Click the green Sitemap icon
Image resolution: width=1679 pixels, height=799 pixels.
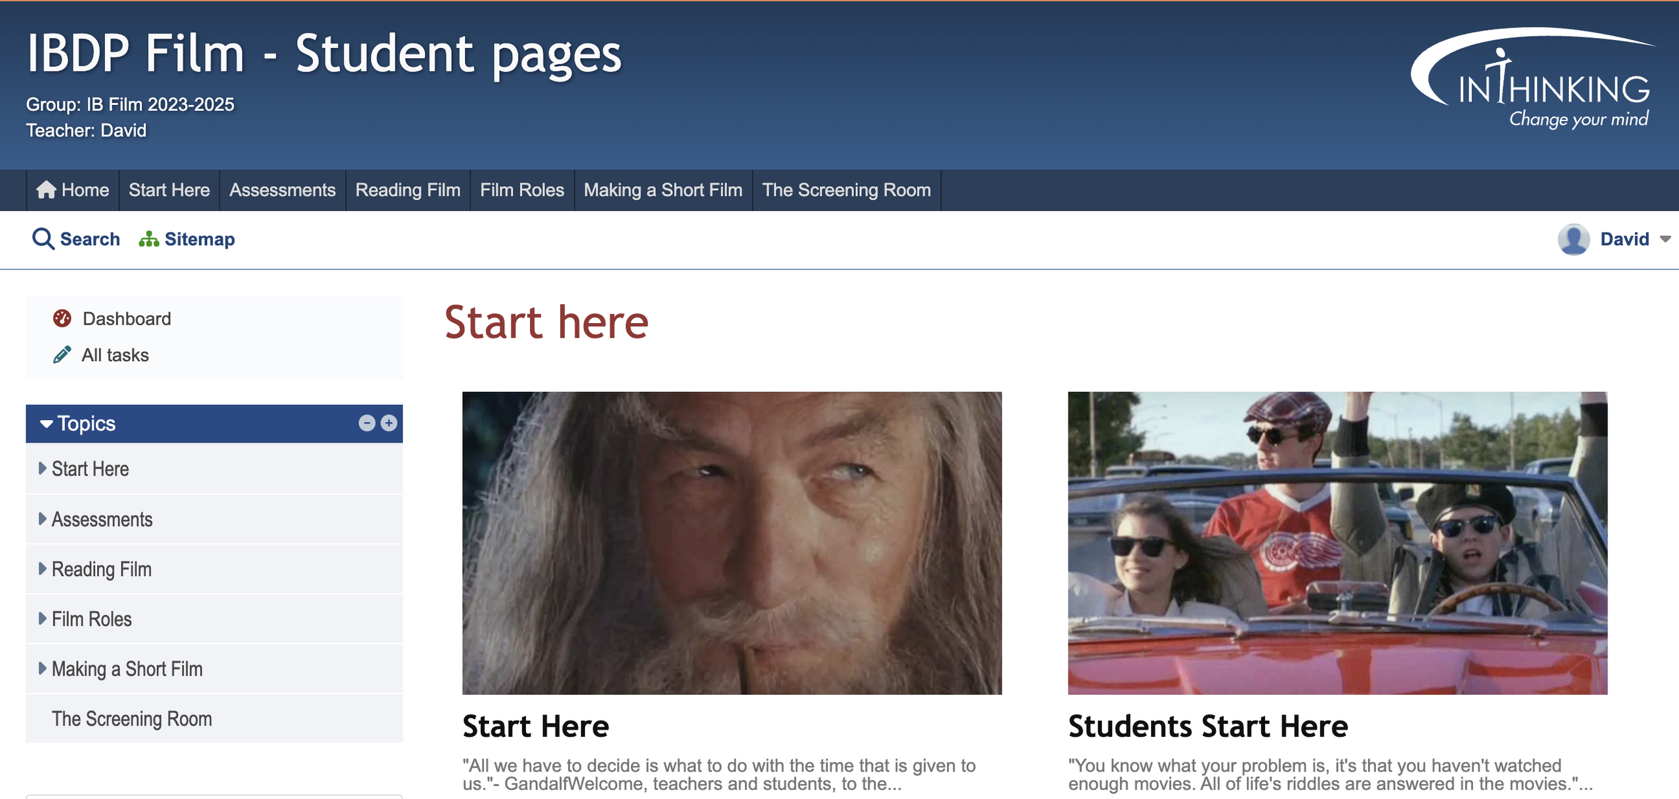(x=149, y=239)
